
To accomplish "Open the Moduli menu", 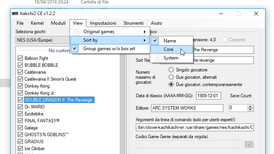I will point(58,23).
